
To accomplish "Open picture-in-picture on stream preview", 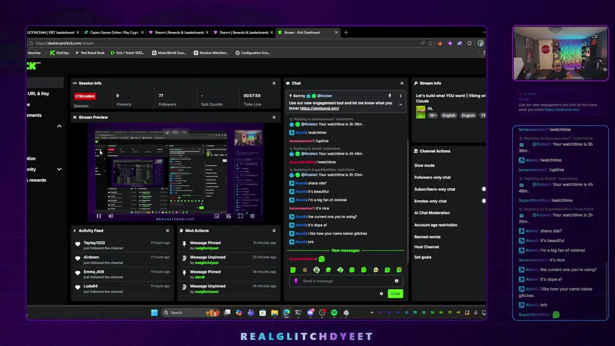I will (x=217, y=216).
